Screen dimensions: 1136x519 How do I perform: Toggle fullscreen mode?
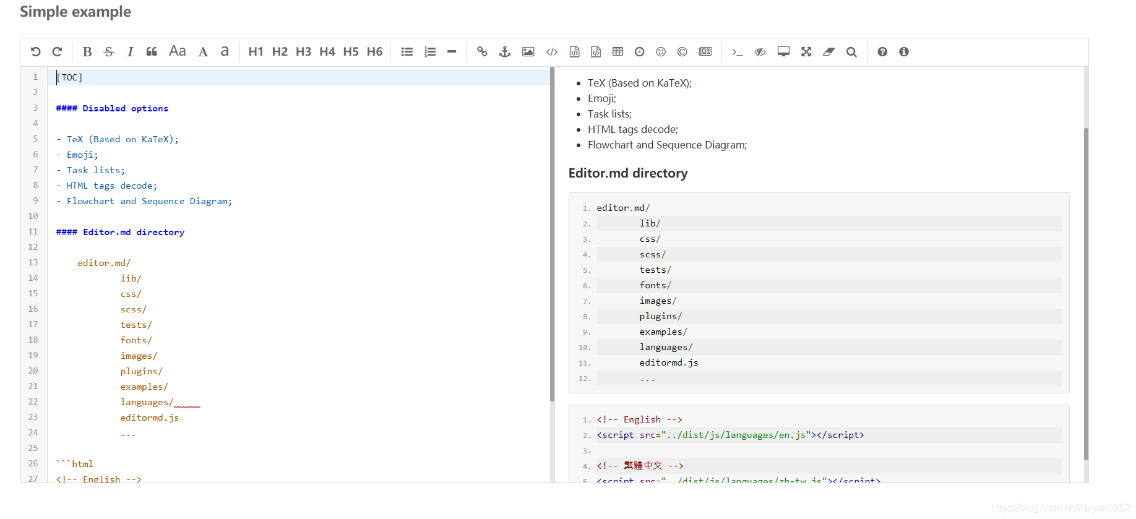pyautogui.click(x=806, y=52)
